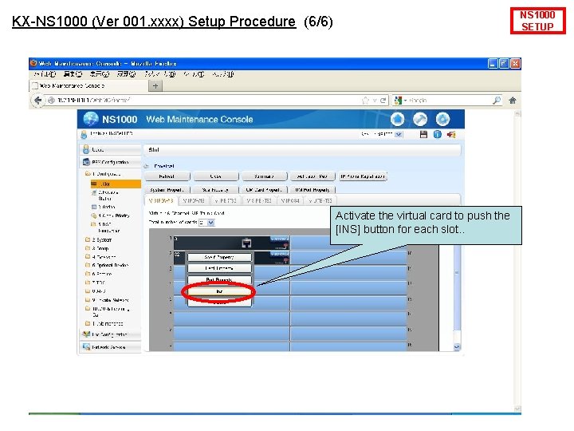Open Portable Station under Configuration

coord(104,195)
